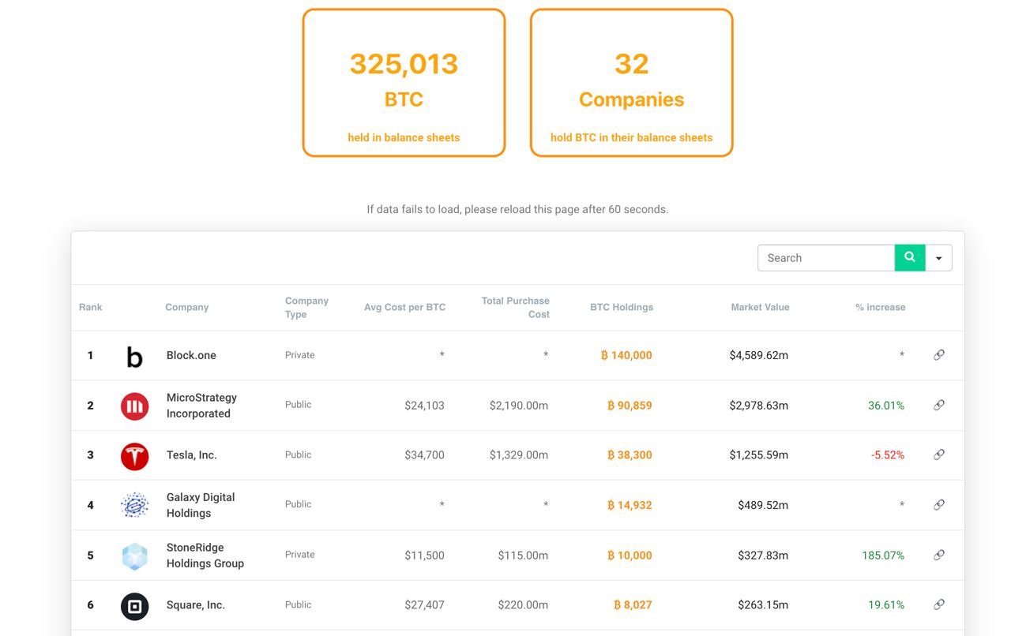The height and width of the screenshot is (636, 1011).
Task: Click the MicroStrategy red logo
Action: point(134,406)
